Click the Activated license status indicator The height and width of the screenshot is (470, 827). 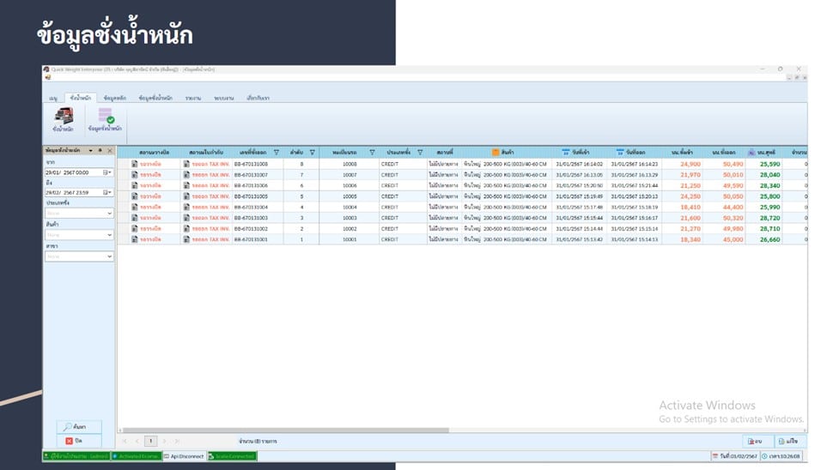coord(136,456)
